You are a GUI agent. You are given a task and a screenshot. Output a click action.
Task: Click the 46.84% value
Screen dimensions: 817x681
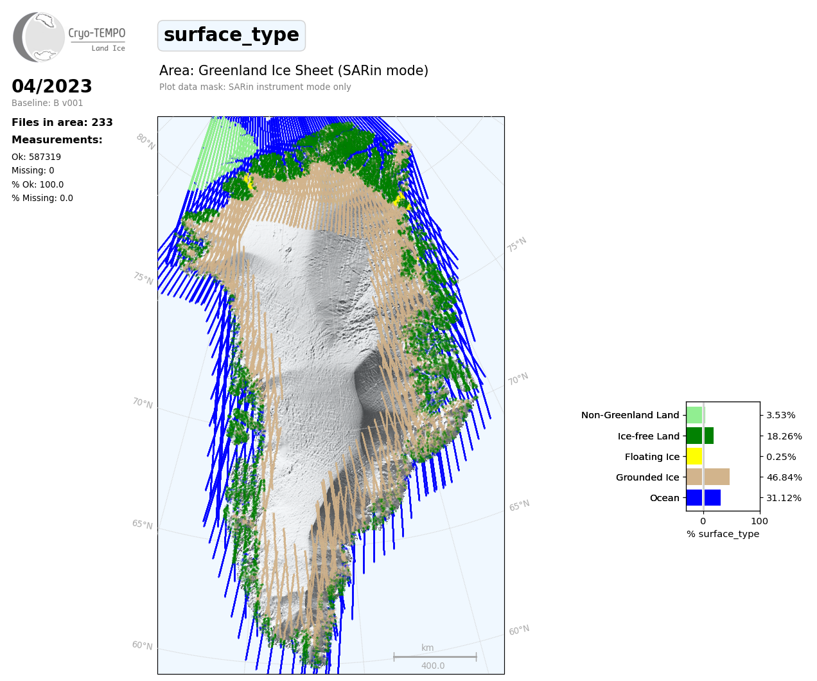tap(784, 477)
